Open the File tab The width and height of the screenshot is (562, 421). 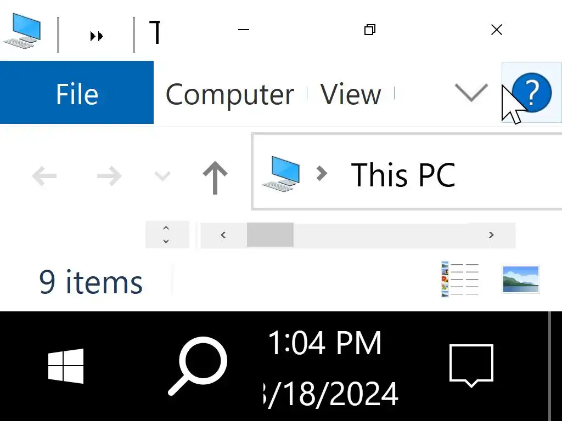click(x=77, y=93)
